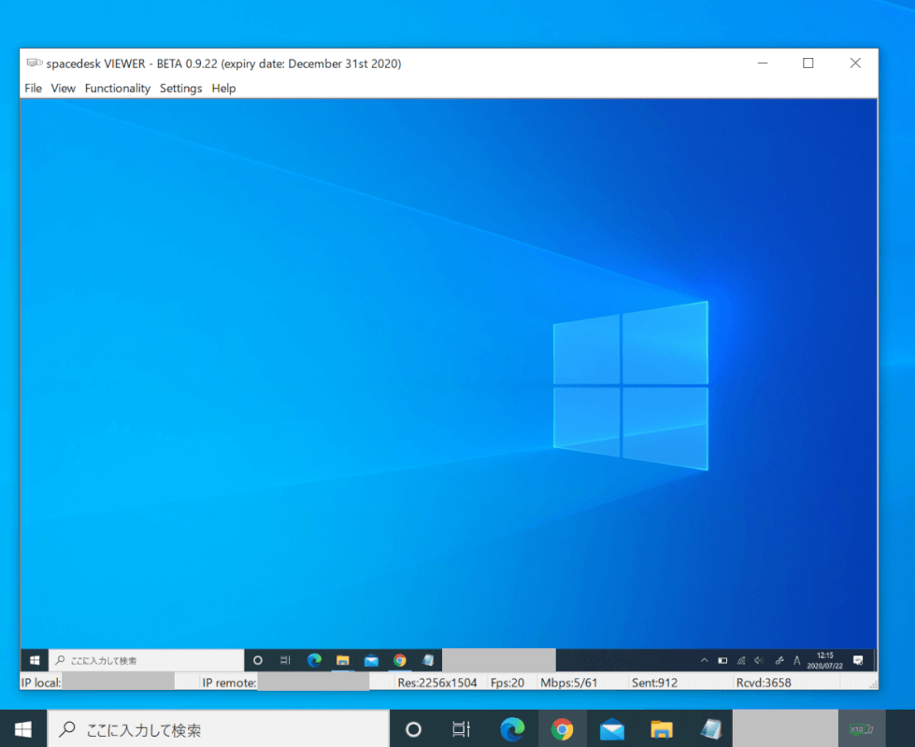This screenshot has width=915, height=747.
Task: Click 'Rcvd:3658' in status bar
Action: pyautogui.click(x=764, y=683)
